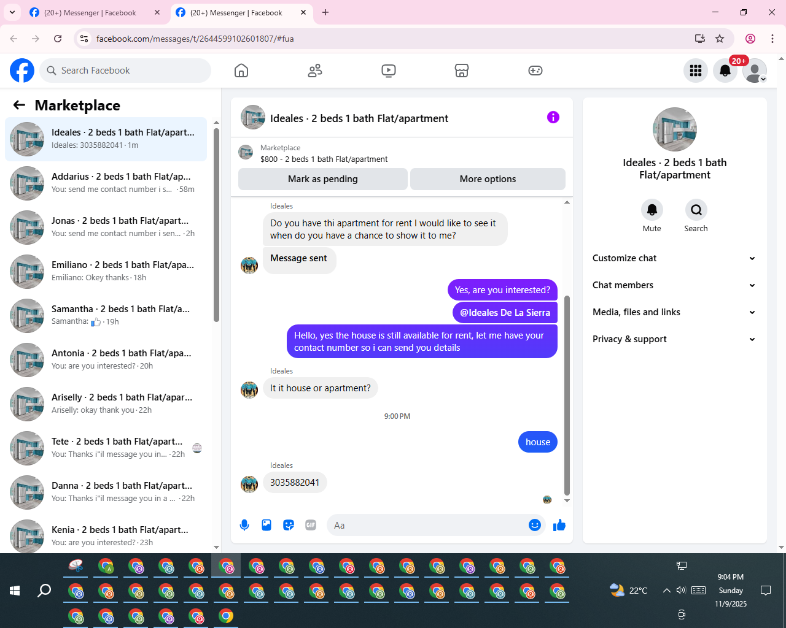Open the Addarius conversation
The height and width of the screenshot is (628, 786).
[106, 183]
